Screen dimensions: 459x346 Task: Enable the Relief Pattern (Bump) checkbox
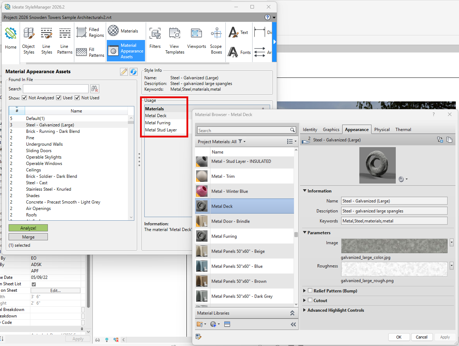310,291
